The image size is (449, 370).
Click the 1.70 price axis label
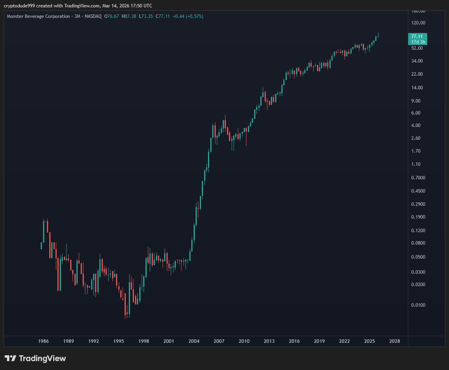tap(416, 151)
